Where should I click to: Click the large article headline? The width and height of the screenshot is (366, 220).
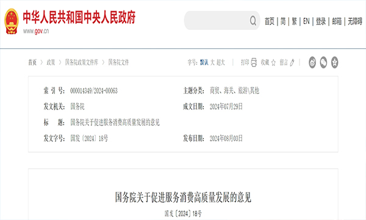click(x=183, y=197)
